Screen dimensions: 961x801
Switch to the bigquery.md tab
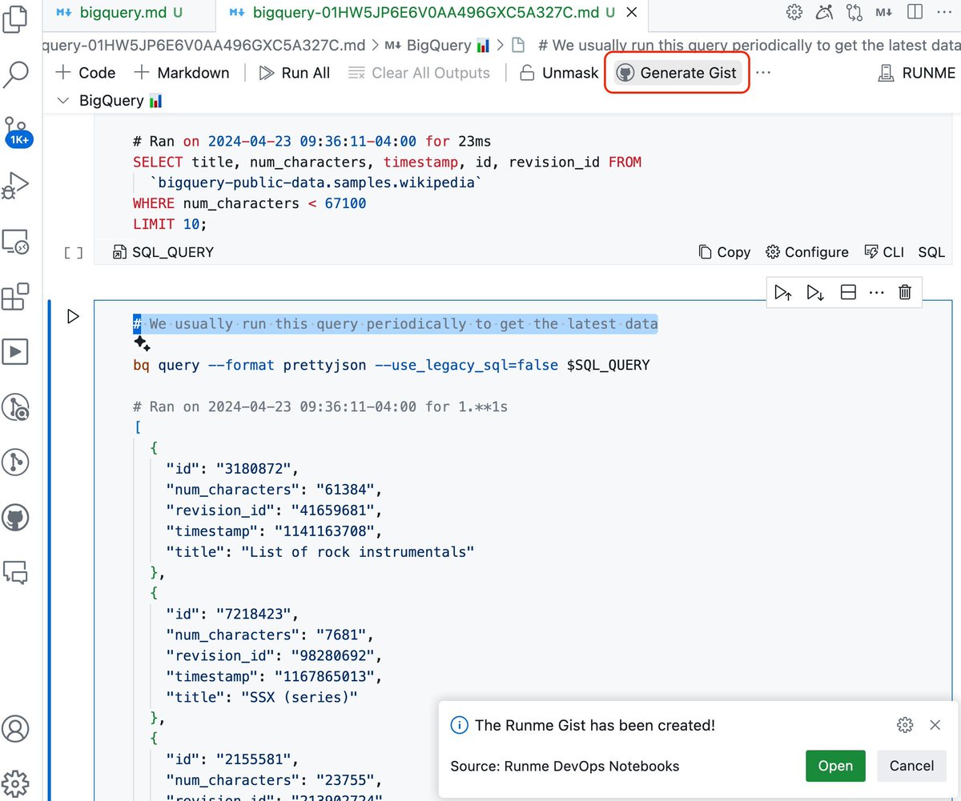(123, 13)
